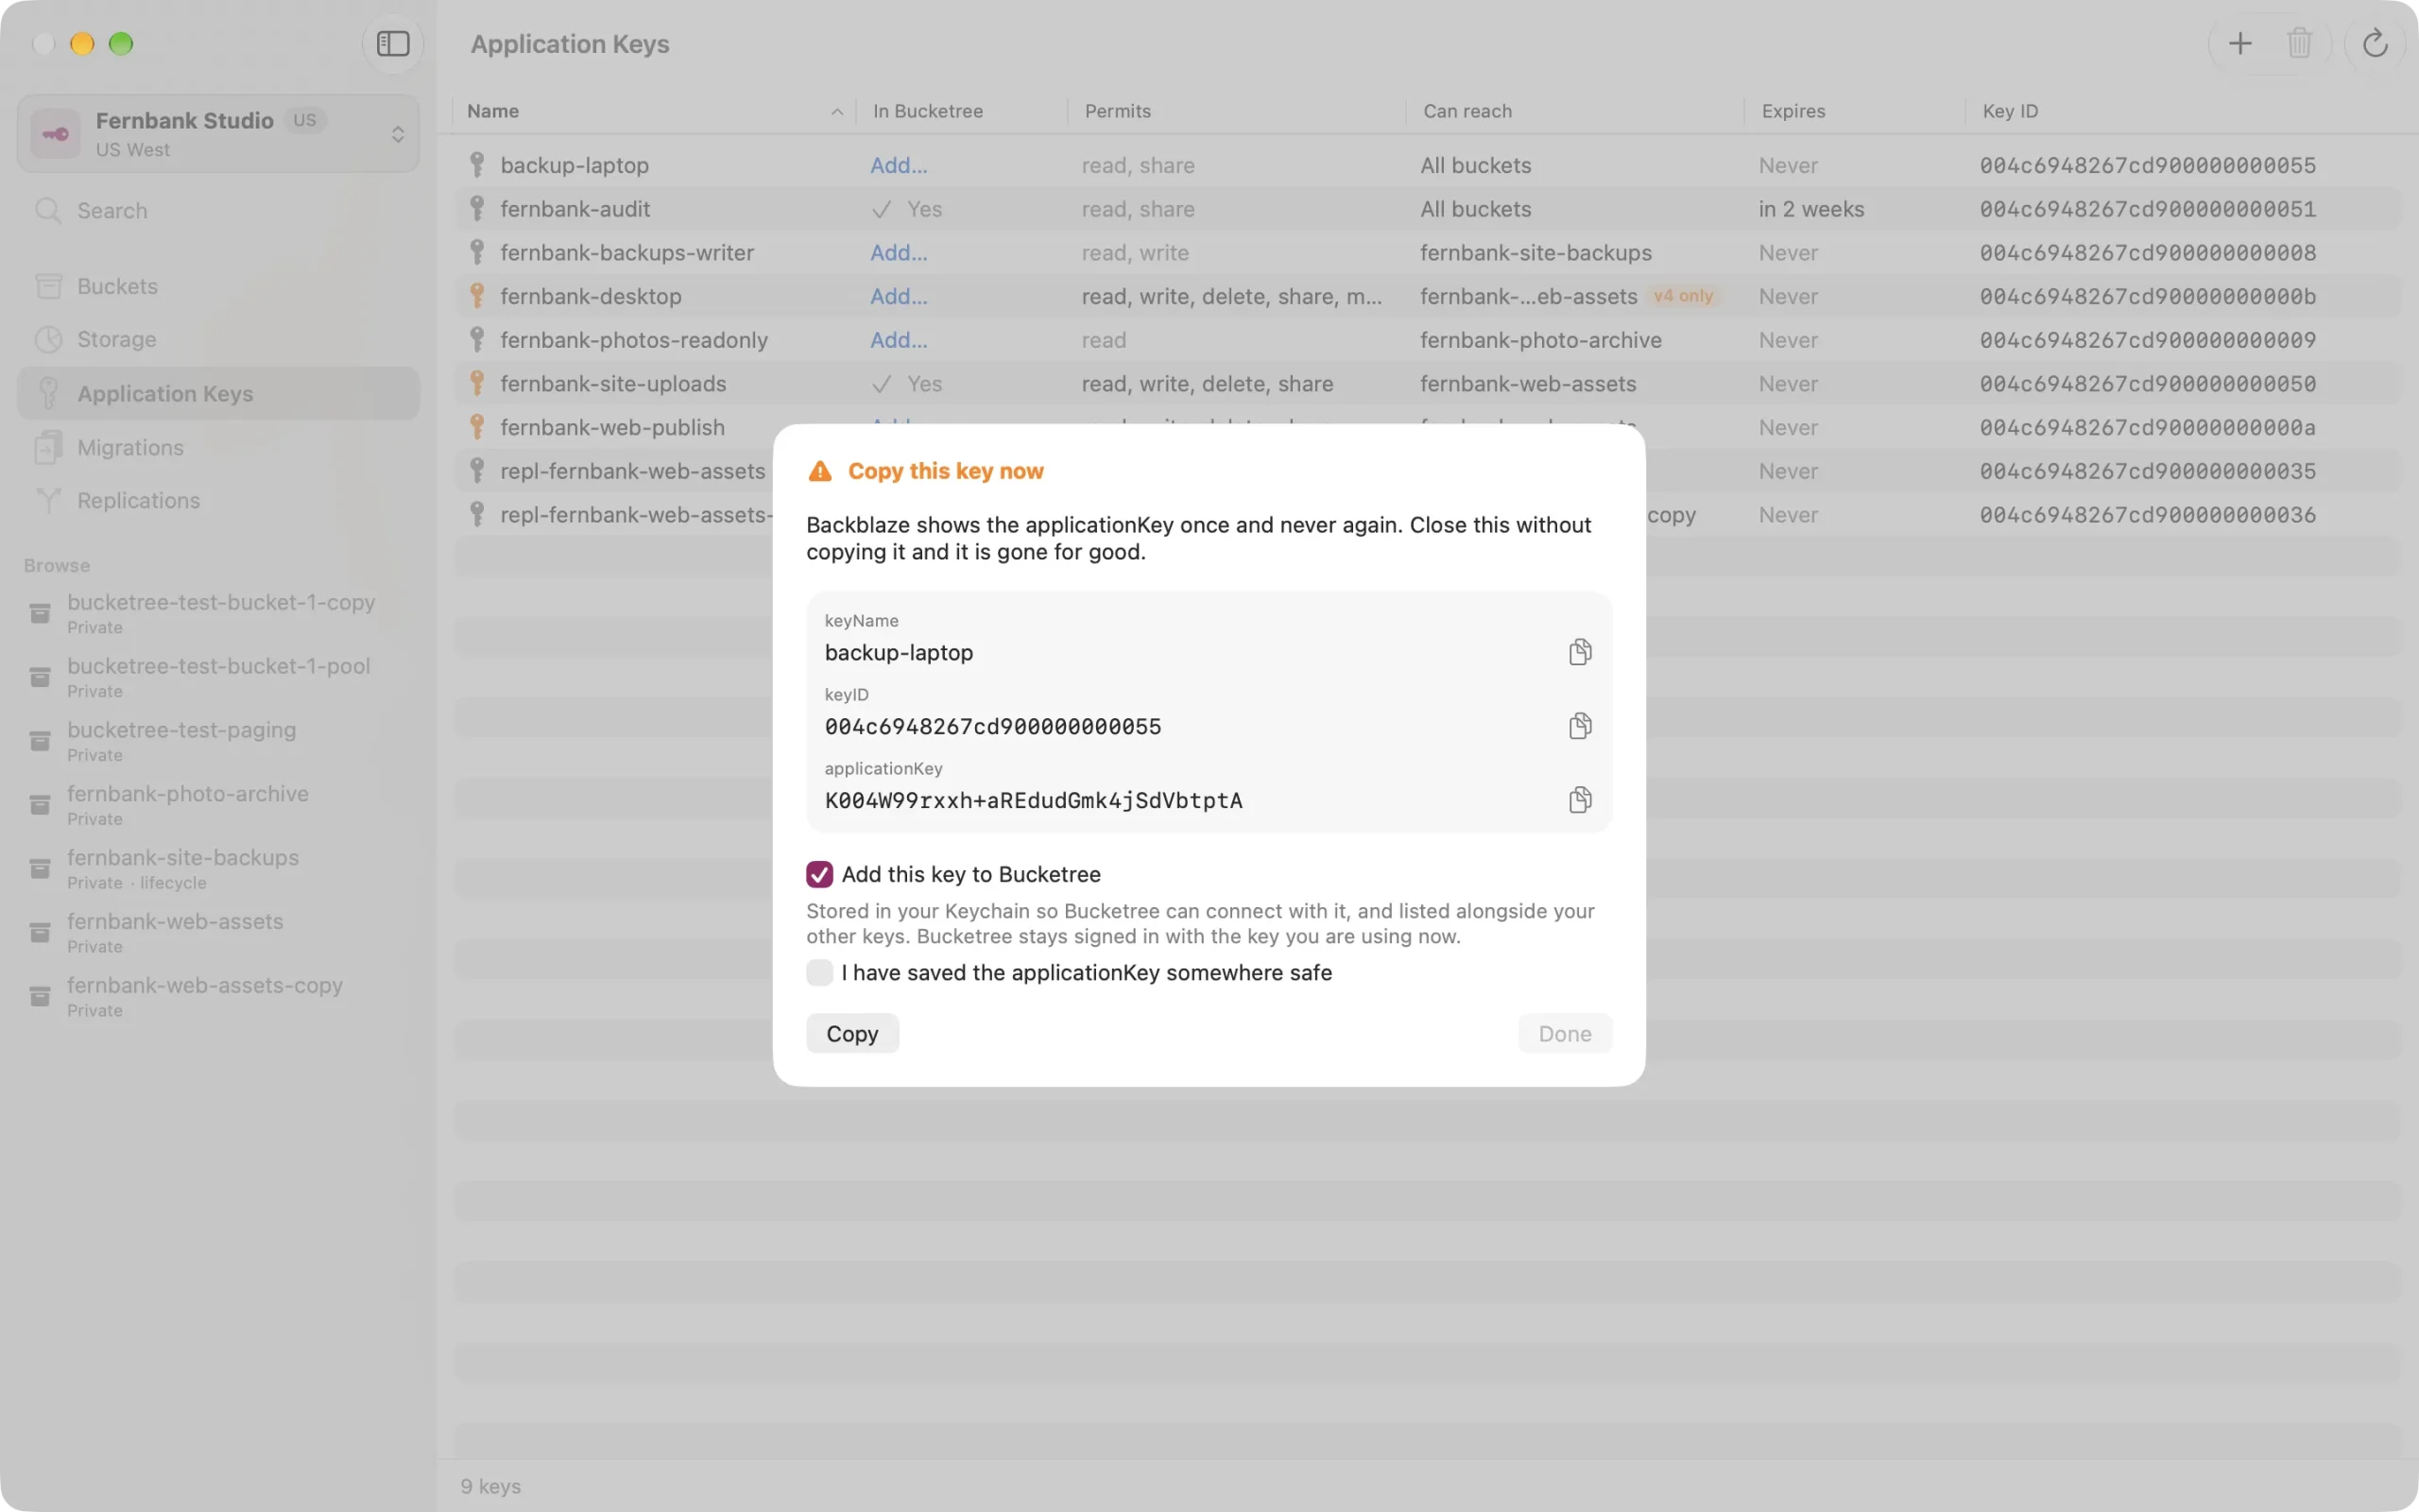Copy the keyName value with its copy icon
The width and height of the screenshot is (2419, 1512).
[x=1579, y=652]
